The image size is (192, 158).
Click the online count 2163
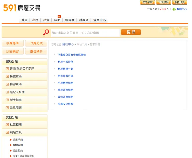click(x=163, y=9)
